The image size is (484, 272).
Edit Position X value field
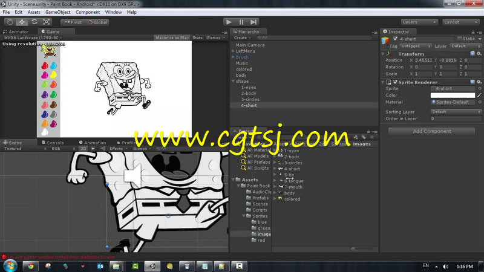click(x=423, y=60)
